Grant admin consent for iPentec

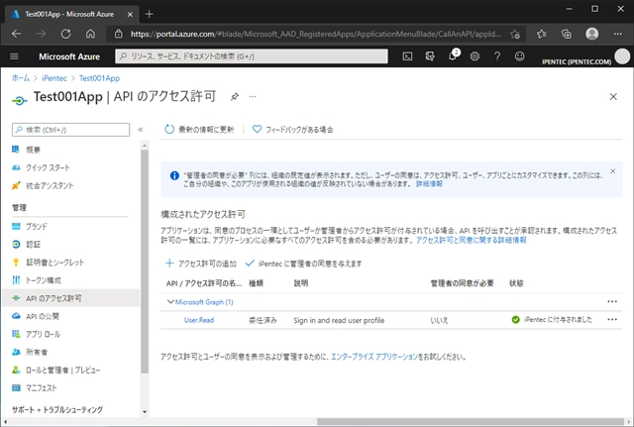tap(304, 264)
